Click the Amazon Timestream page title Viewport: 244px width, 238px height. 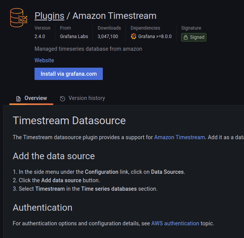[x=114, y=16]
